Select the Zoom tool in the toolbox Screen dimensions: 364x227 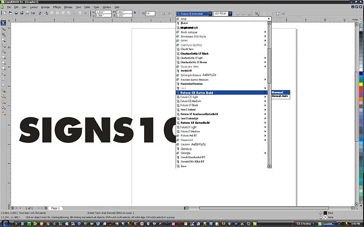point(3,40)
